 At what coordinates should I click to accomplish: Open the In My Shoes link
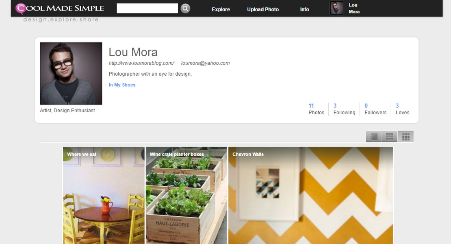[122, 85]
